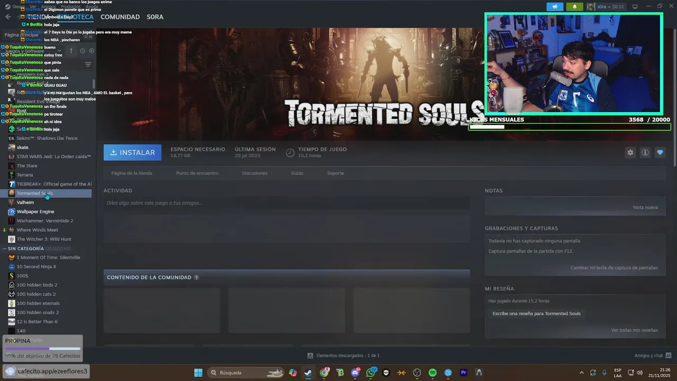Click the recent-activity clock icon in library
The height and width of the screenshot is (381, 677).
point(83,51)
